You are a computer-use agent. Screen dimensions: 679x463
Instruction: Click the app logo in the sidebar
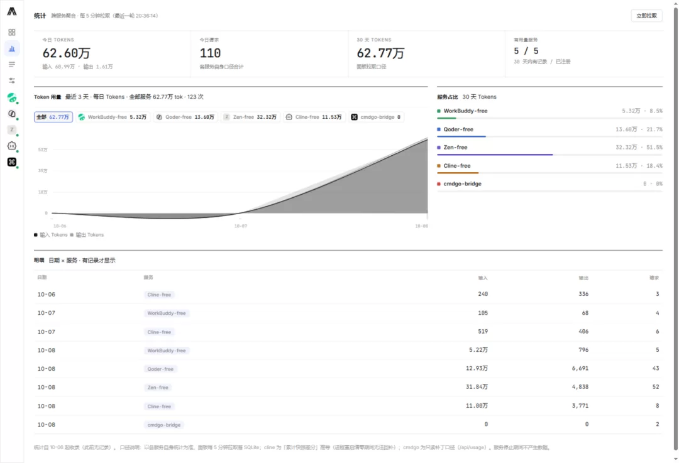(12, 12)
